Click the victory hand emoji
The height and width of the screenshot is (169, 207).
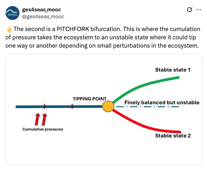[x=9, y=29]
